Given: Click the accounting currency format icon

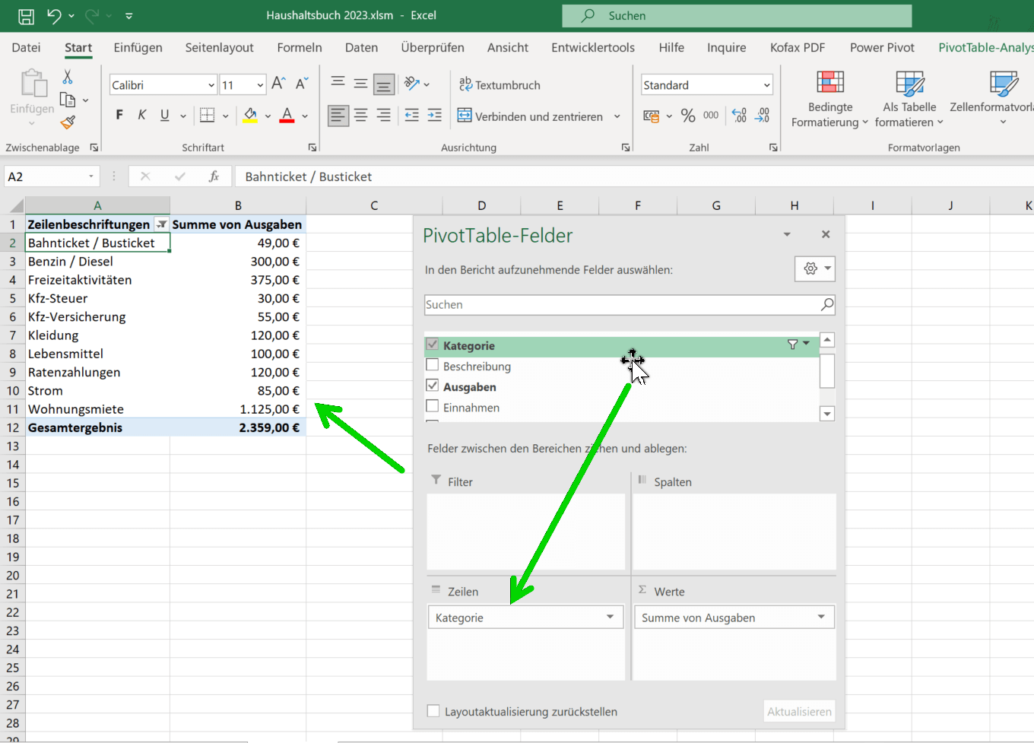Looking at the screenshot, I should [x=652, y=116].
